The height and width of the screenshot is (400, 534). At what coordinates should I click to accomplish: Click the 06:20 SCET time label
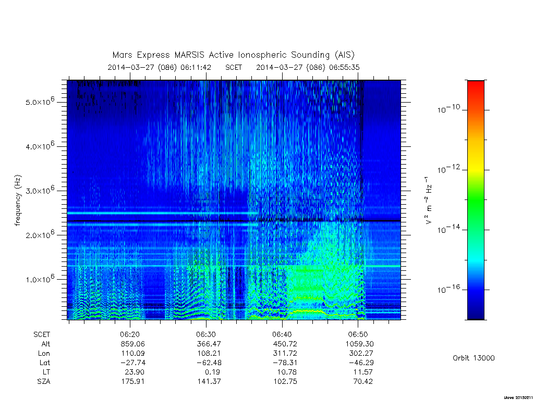(x=130, y=334)
